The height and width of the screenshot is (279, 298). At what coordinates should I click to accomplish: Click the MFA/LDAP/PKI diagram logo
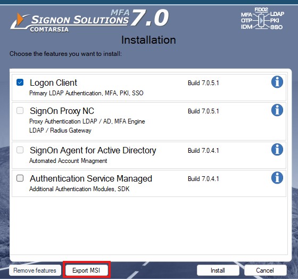point(262,19)
